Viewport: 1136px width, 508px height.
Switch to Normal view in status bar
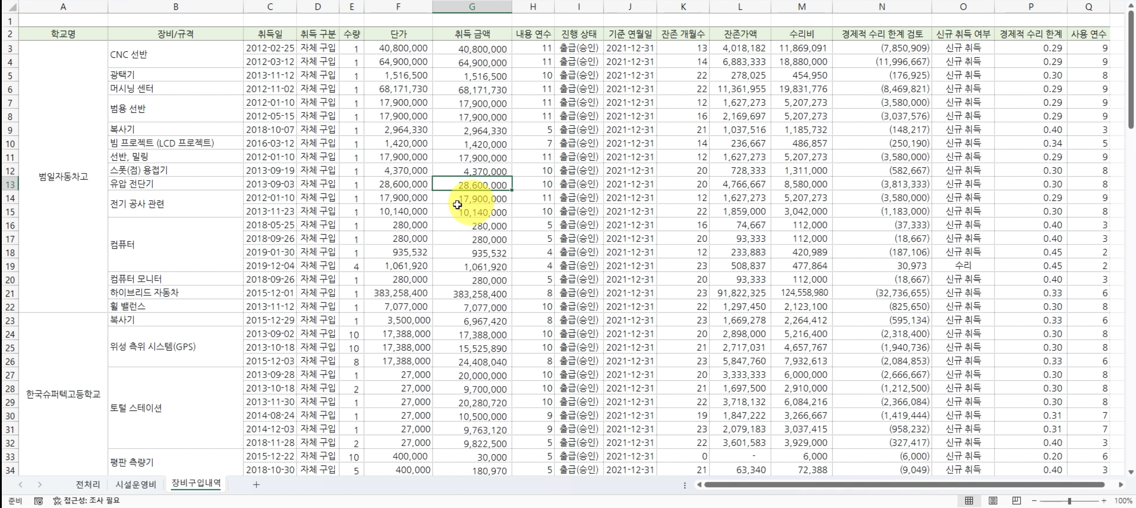coord(969,500)
